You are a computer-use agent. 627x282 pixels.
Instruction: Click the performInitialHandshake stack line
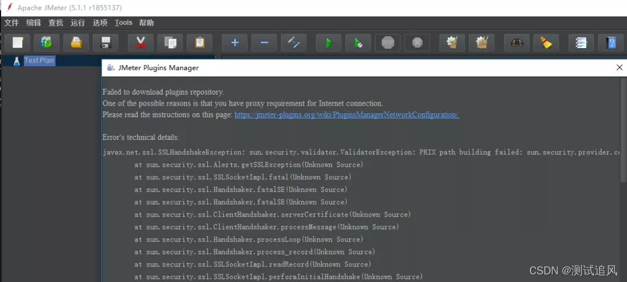click(x=278, y=276)
